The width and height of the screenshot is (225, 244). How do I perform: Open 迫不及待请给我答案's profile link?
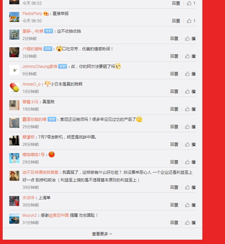(40, 172)
